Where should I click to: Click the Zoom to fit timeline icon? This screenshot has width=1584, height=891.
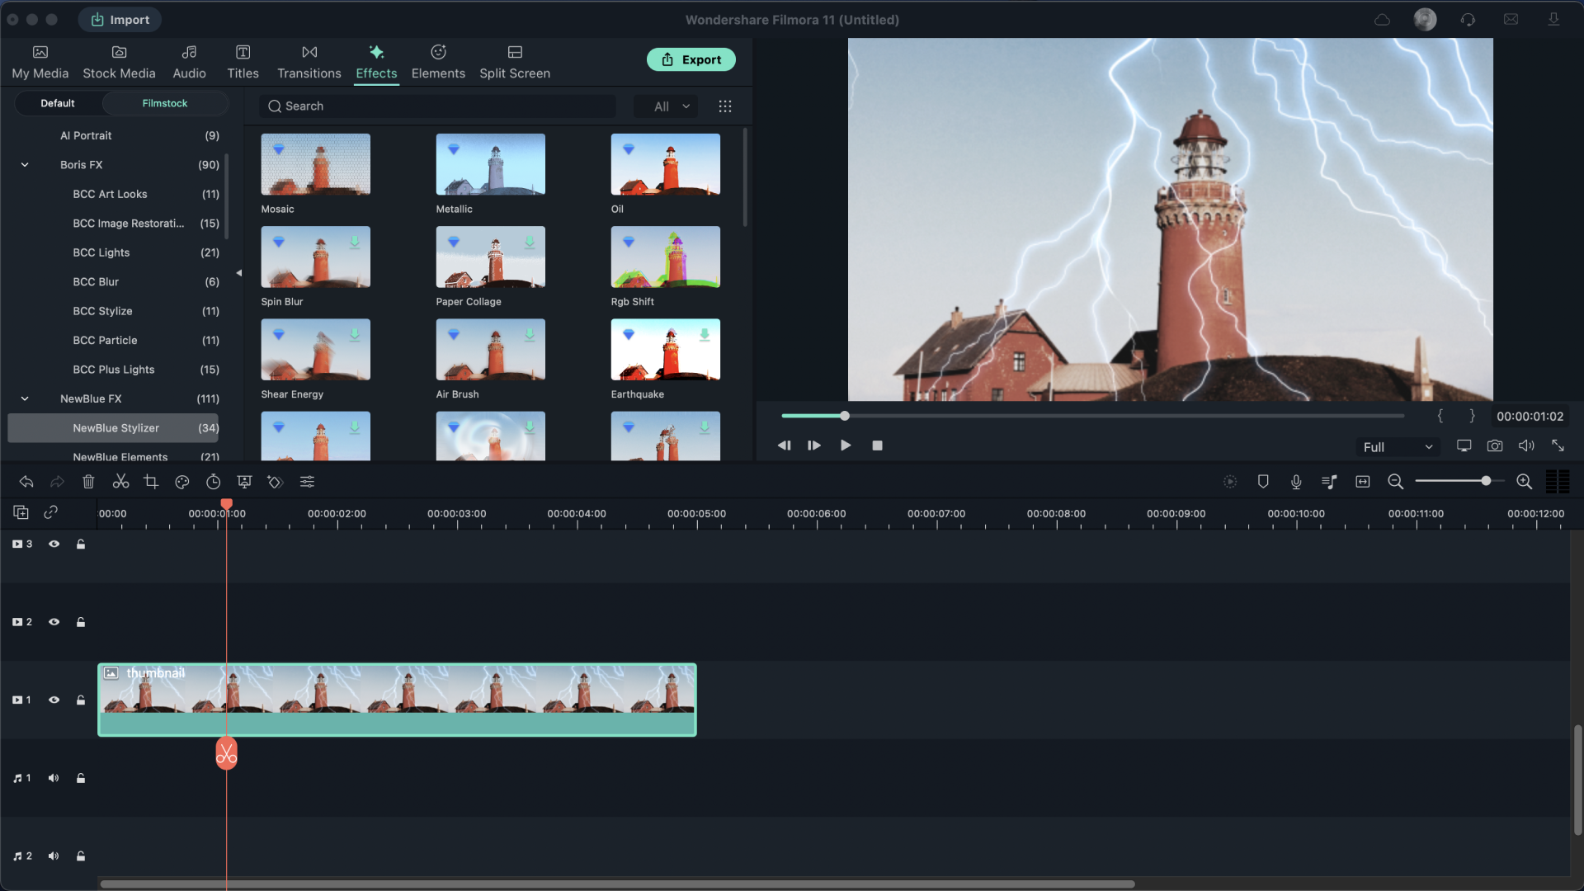tap(1363, 482)
